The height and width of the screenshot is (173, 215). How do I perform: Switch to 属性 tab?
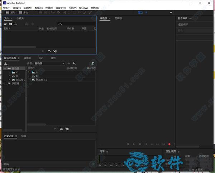coord(53,58)
